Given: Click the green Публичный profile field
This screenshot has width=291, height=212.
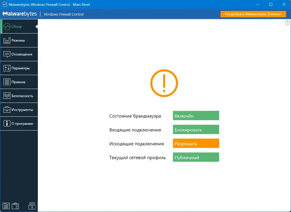Looking at the screenshot, I should (196, 157).
